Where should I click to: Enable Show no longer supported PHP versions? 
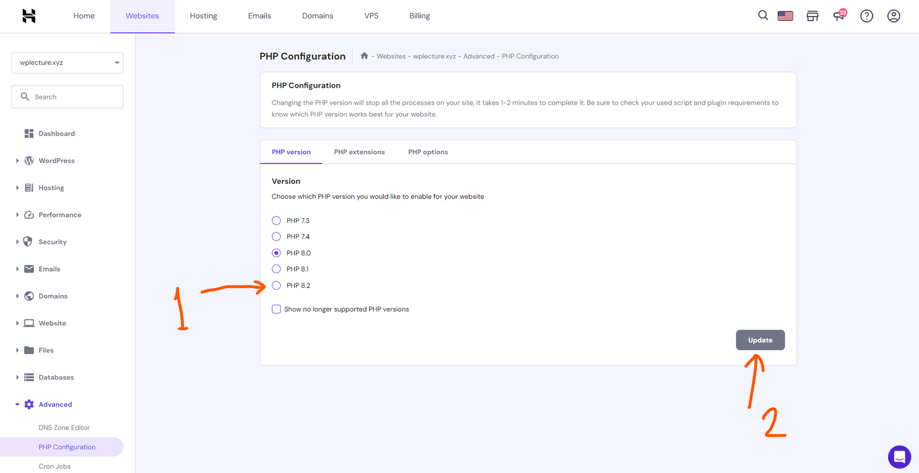pyautogui.click(x=276, y=309)
